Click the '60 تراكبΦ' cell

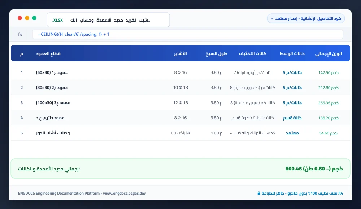coord(180,133)
